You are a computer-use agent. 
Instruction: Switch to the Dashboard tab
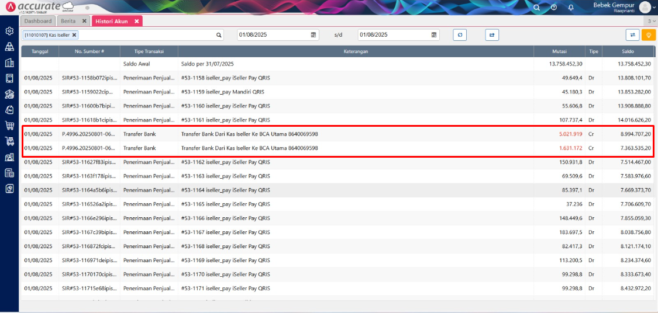click(38, 21)
